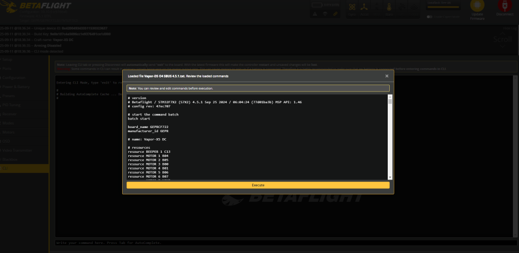Click the failsafe parachute icon

click(325, 14)
